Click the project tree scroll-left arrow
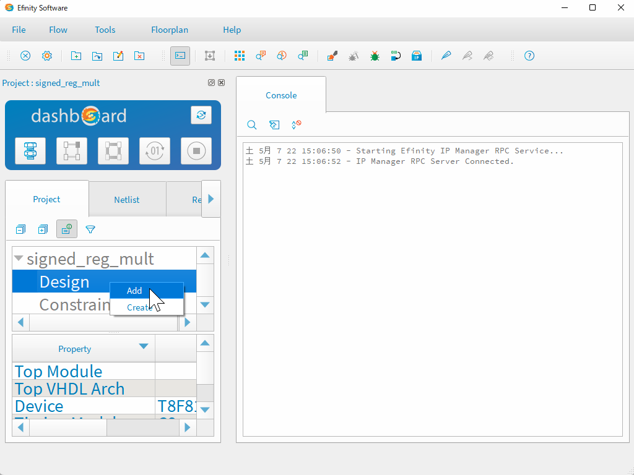The height and width of the screenshot is (475, 634). pyautogui.click(x=20, y=322)
